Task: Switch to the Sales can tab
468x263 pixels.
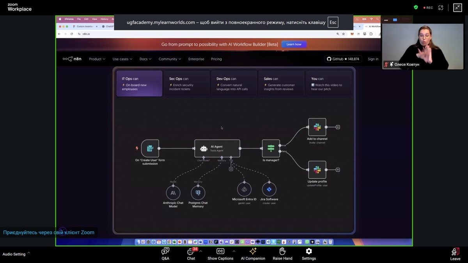Action: [x=281, y=83]
